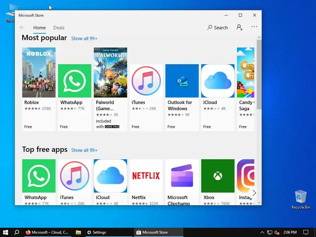Screen dimensions: 316x237
Task: Click the Microsoft Clipchamp title text
Action: click(x=179, y=200)
